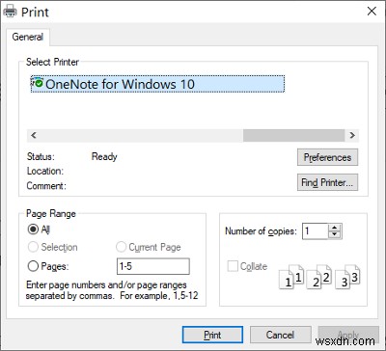The image size is (386, 351).
Task: Toggle the Collate checkbox
Action: (x=247, y=266)
